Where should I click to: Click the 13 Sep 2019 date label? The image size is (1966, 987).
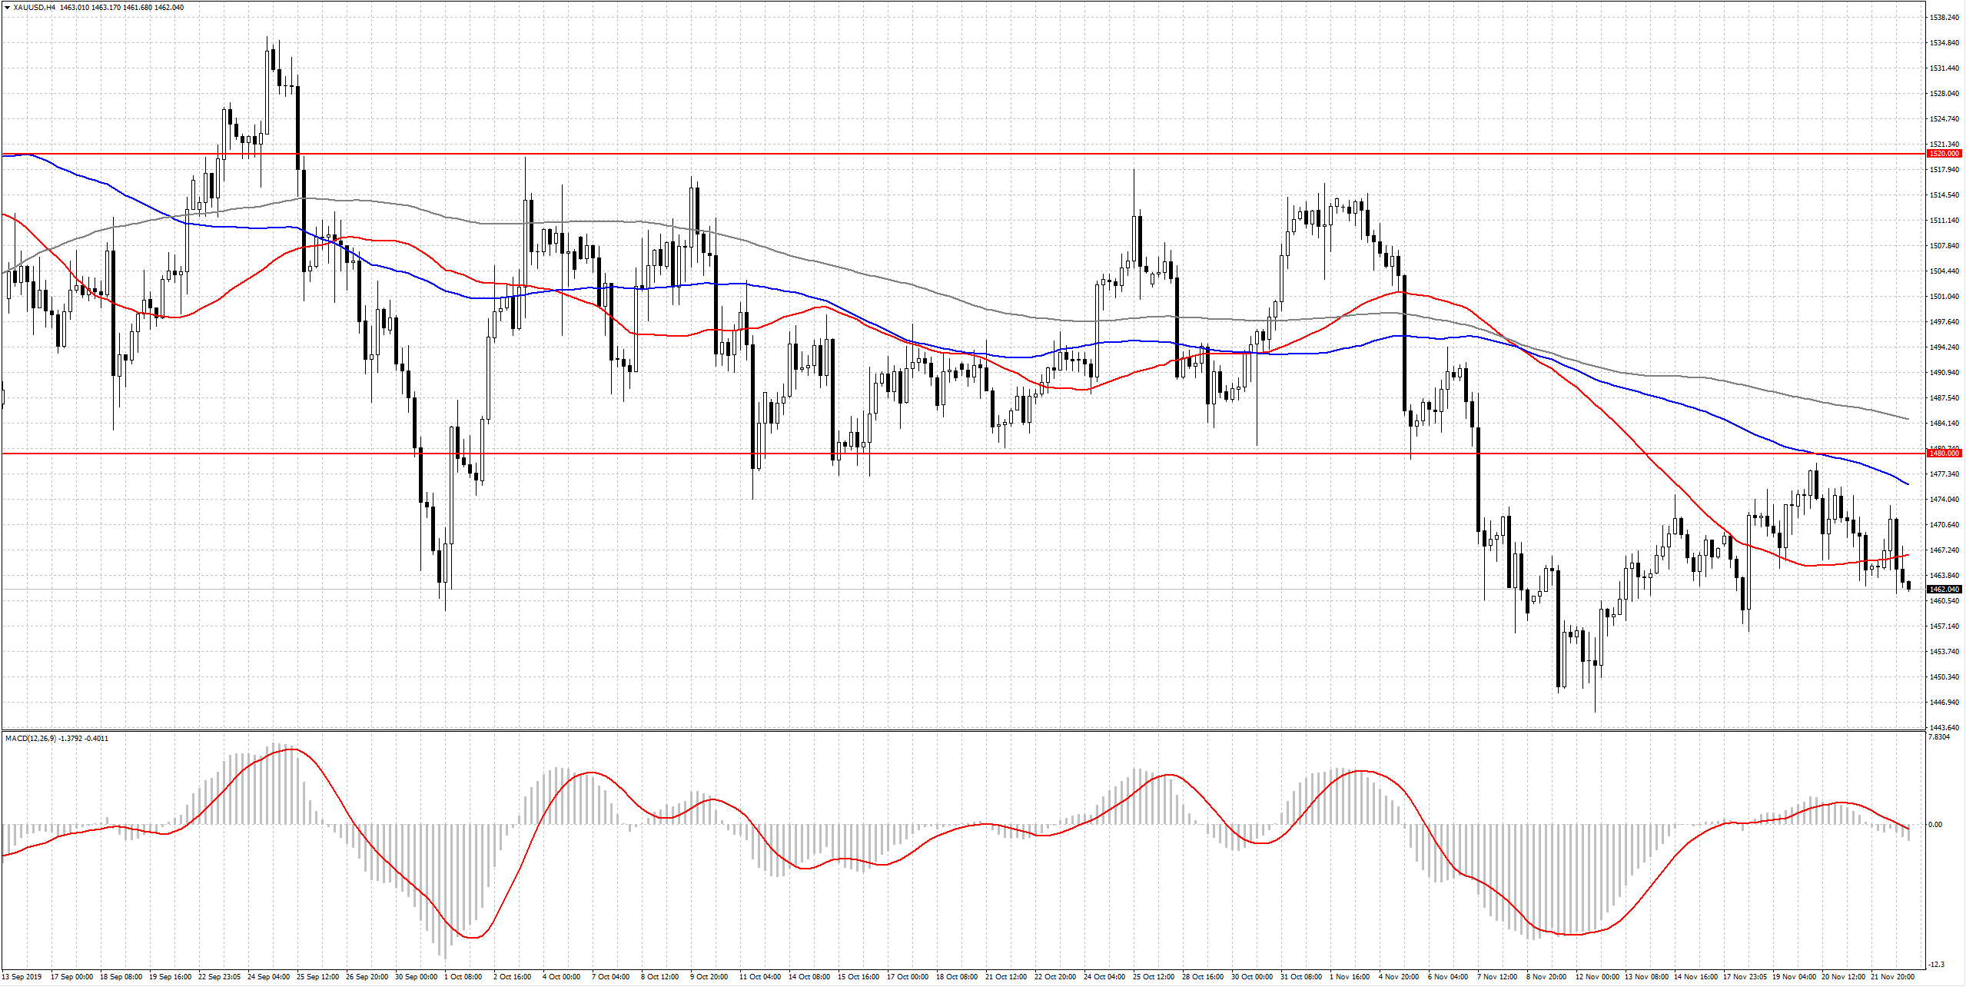click(x=22, y=977)
